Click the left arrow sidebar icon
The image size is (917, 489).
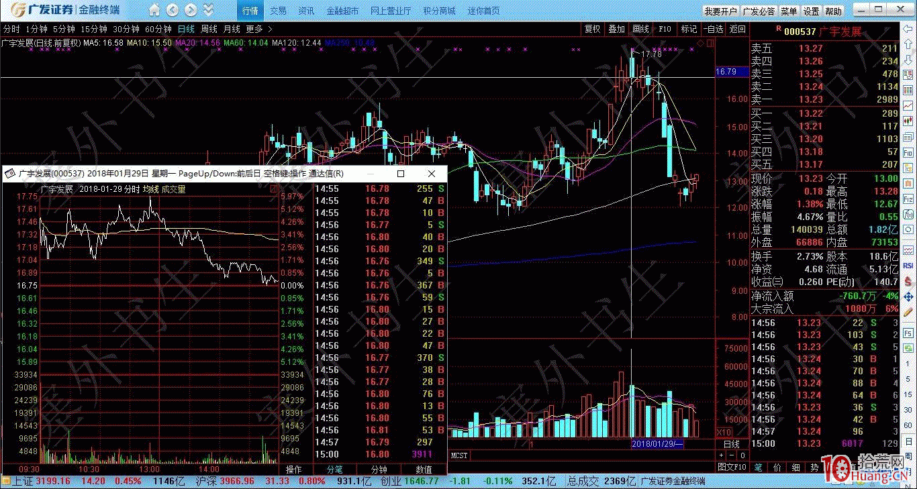(x=908, y=30)
